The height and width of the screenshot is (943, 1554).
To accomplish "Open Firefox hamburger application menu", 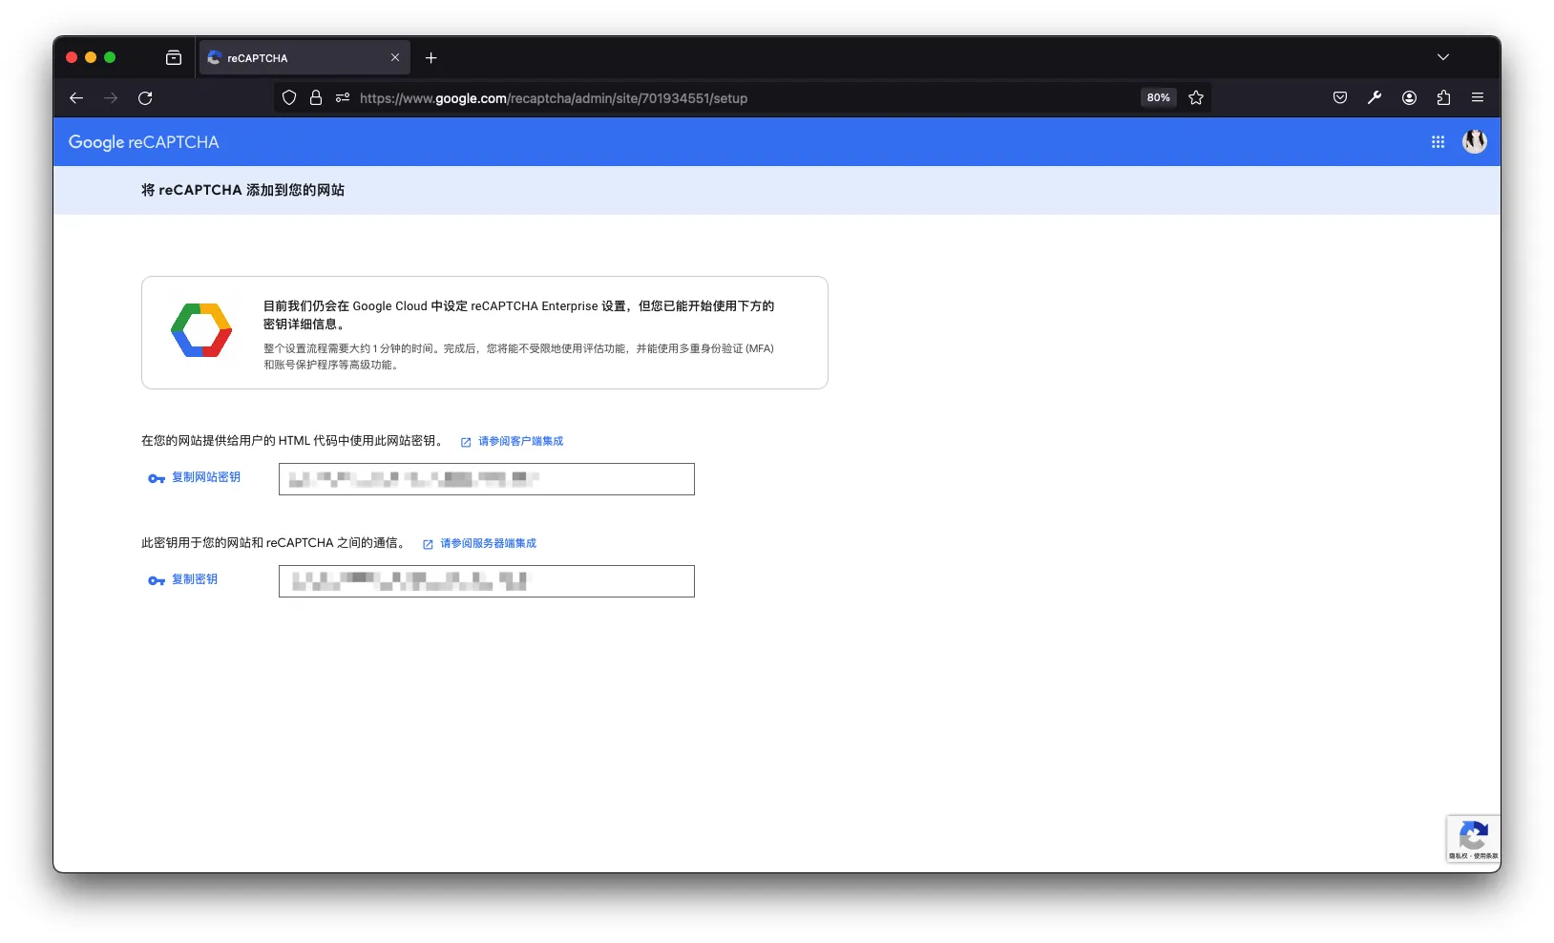I will click(1477, 98).
